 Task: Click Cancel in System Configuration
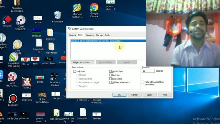pyautogui.click(x=134, y=95)
